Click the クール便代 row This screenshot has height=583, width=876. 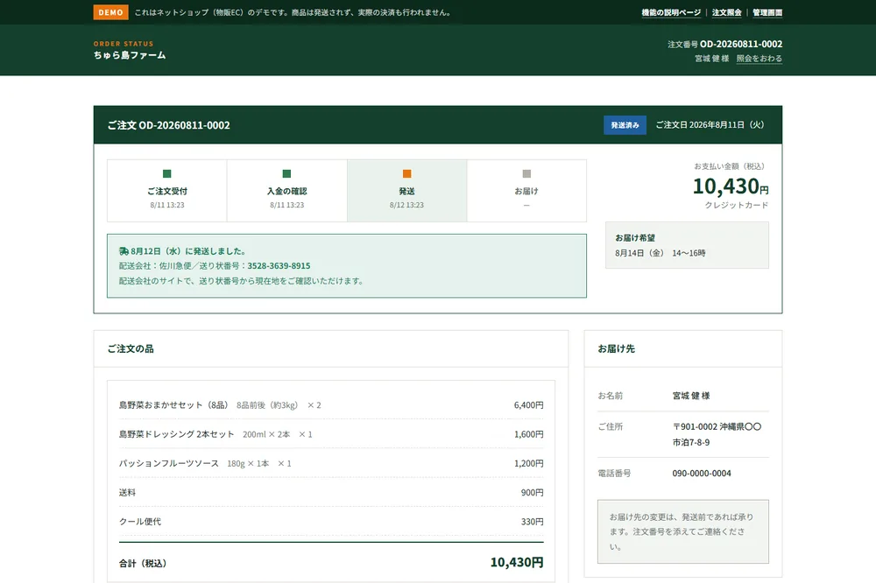[331, 521]
